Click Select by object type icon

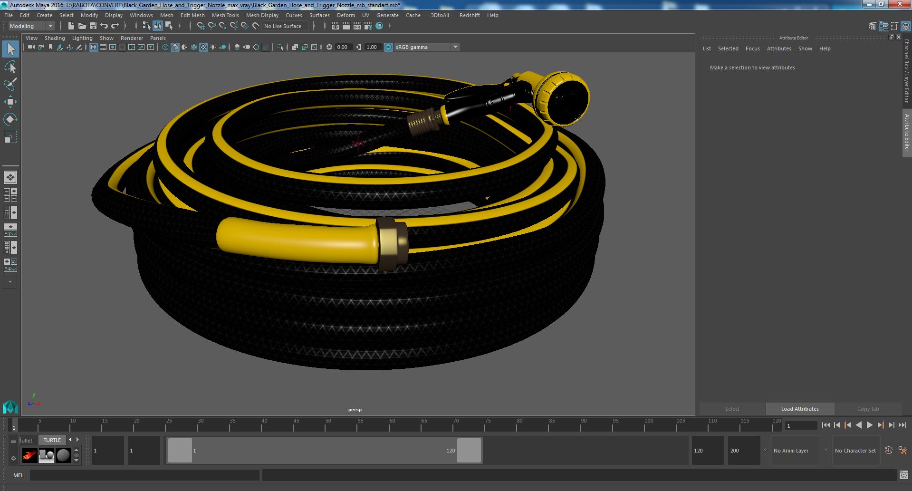(x=157, y=26)
